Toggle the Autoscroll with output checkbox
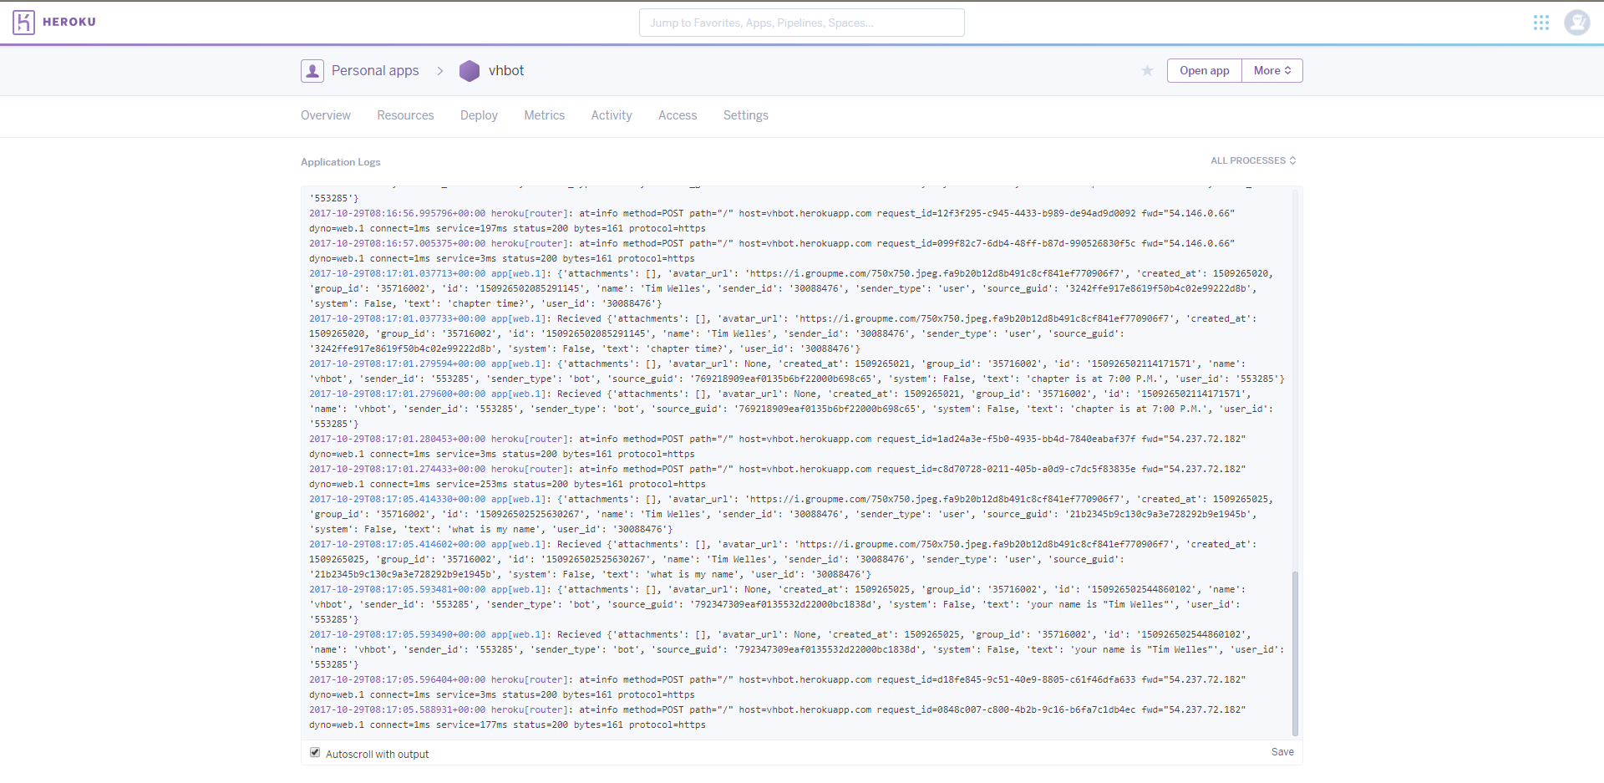Viewport: 1604px width, 783px height. 315,752
